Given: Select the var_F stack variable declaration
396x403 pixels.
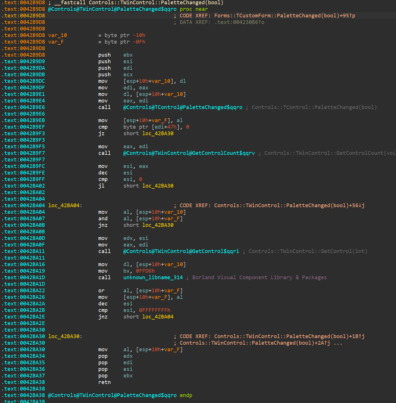Looking at the screenshot, I should [56, 42].
